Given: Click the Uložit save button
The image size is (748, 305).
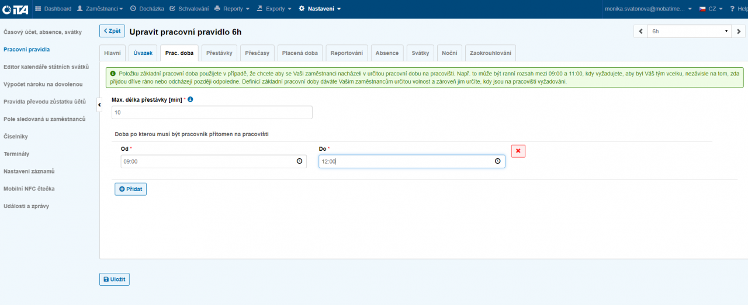Looking at the screenshot, I should tap(115, 279).
